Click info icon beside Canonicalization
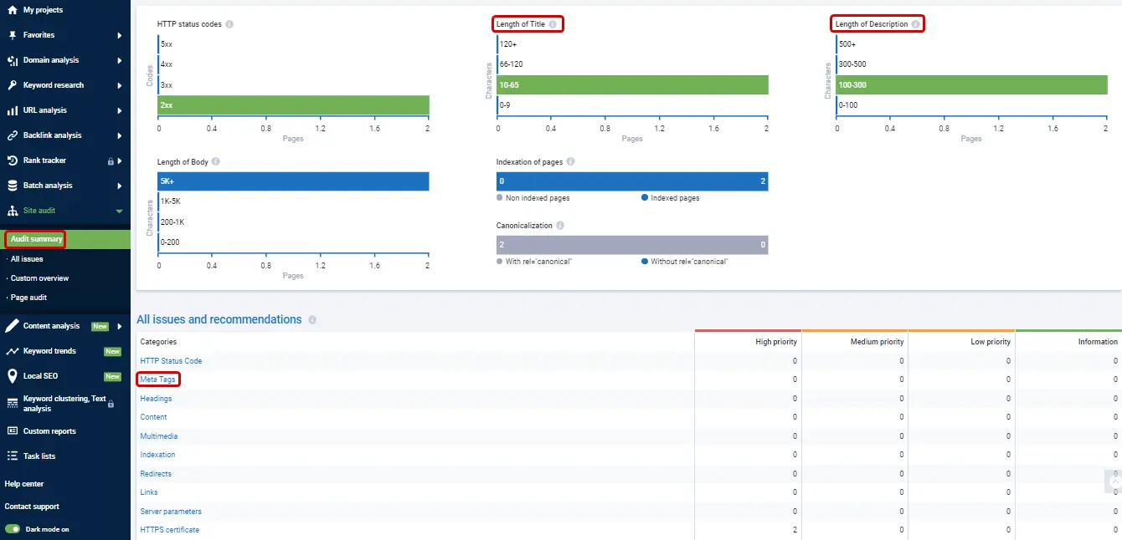1122x540 pixels. (560, 226)
